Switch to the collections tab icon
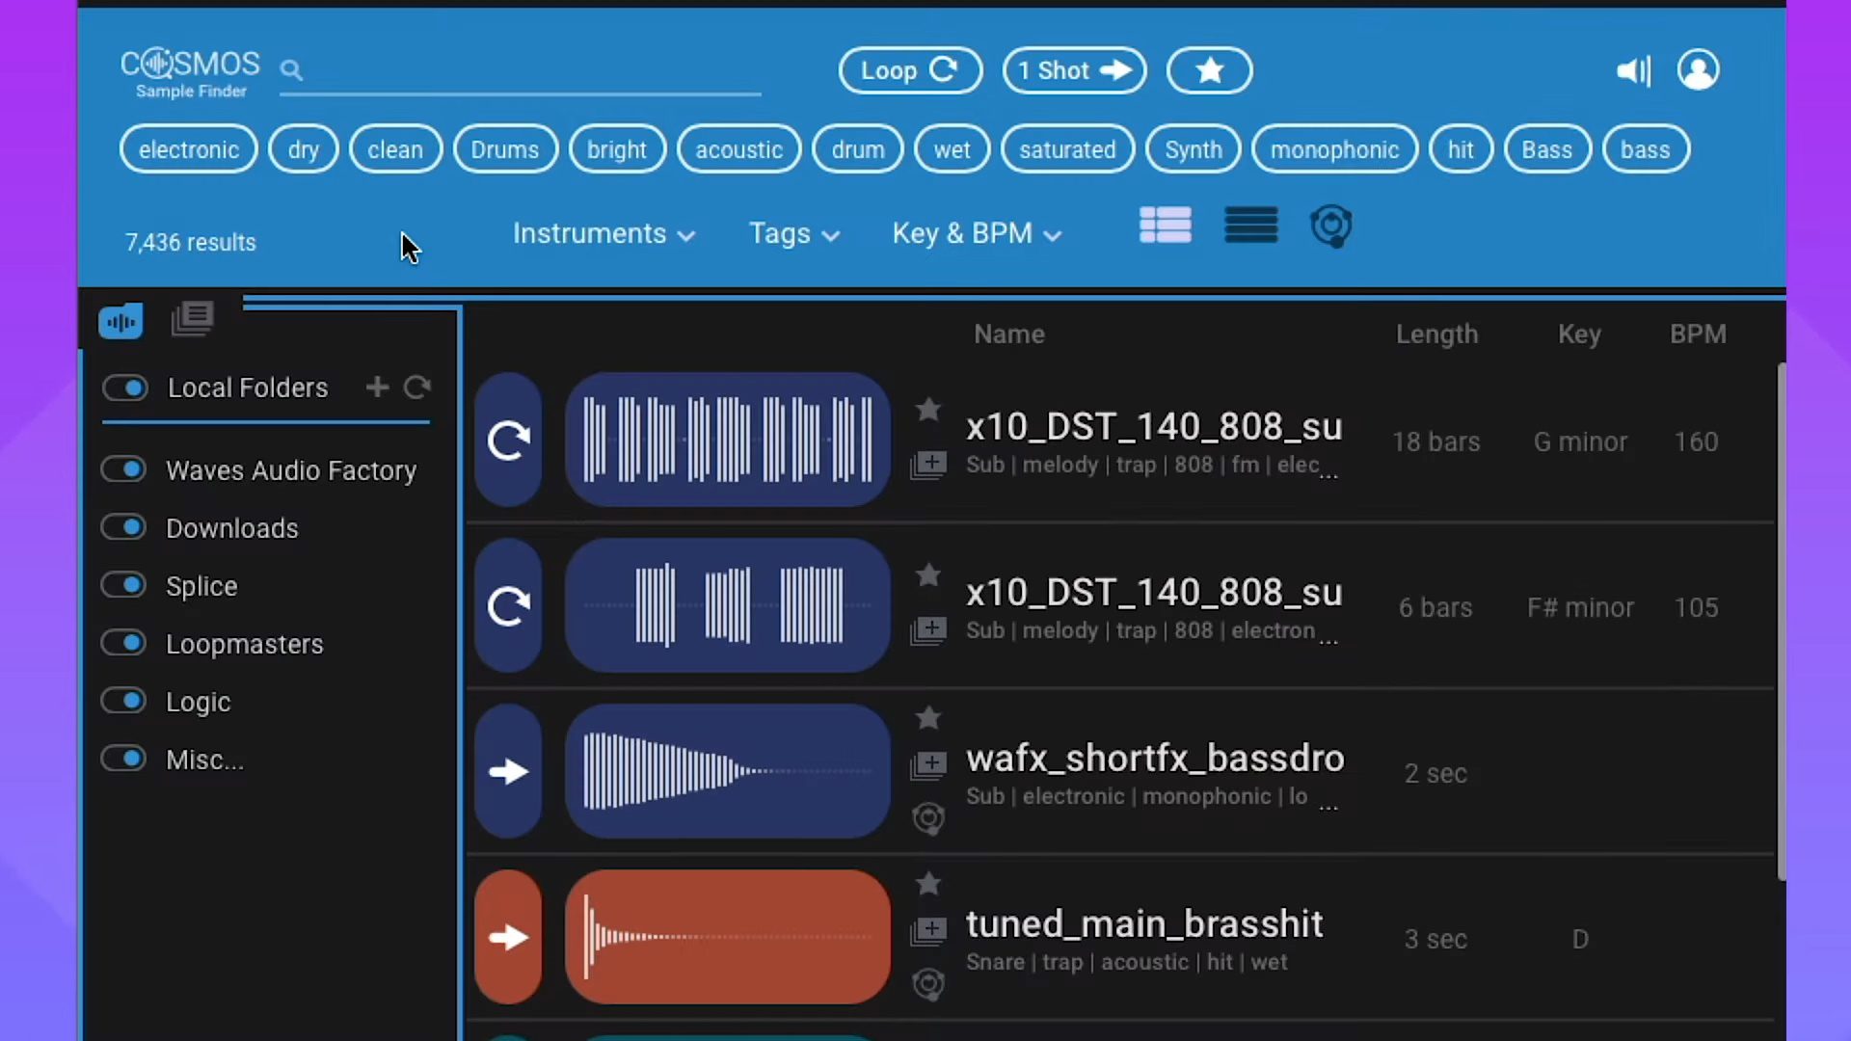The width and height of the screenshot is (1851, 1041). (x=192, y=319)
